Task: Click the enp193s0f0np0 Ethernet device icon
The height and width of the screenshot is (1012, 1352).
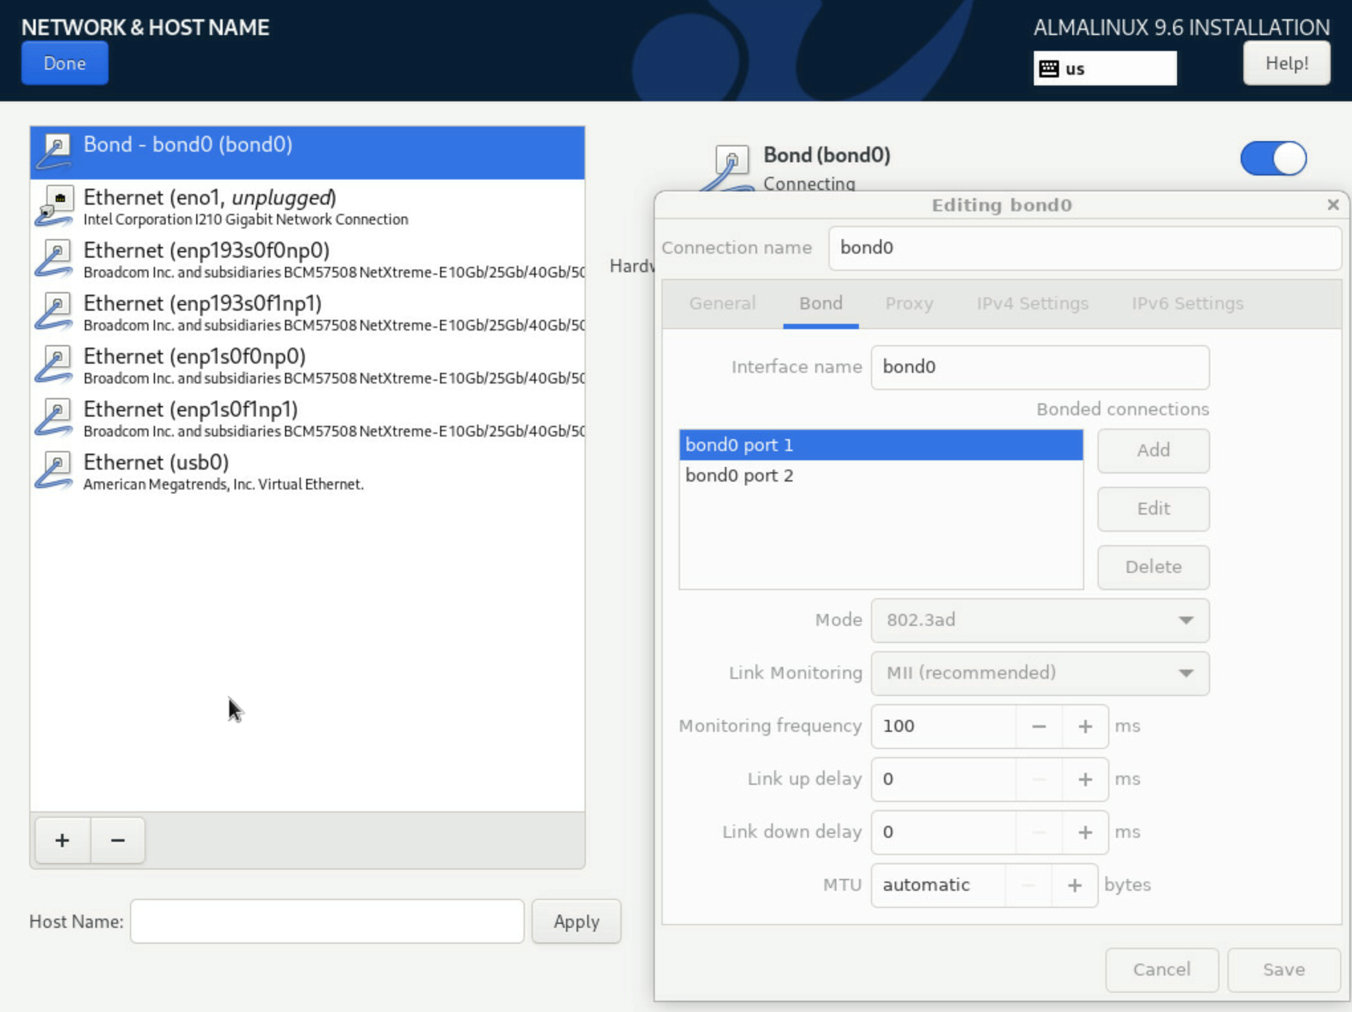Action: tap(54, 258)
